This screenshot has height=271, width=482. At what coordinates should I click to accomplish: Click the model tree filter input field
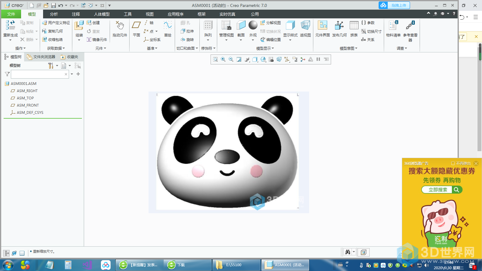coord(40,74)
